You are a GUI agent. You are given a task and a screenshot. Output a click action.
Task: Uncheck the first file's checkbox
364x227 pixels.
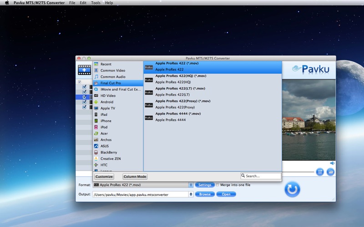pos(84,87)
